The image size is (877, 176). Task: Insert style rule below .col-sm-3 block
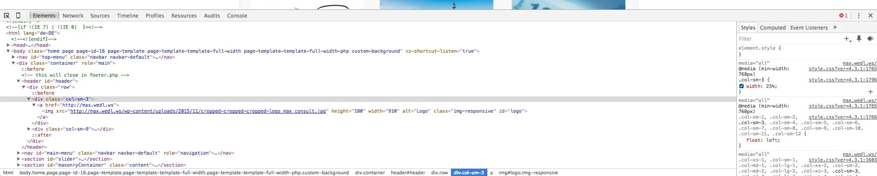(871, 92)
